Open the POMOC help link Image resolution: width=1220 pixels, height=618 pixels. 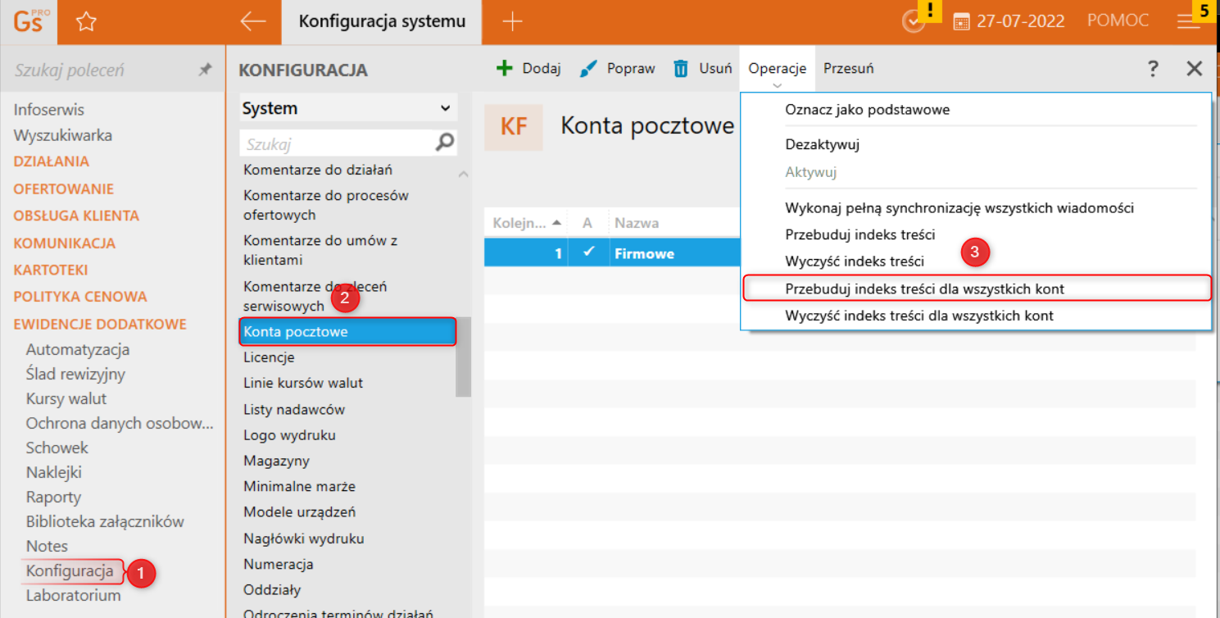coord(1118,21)
